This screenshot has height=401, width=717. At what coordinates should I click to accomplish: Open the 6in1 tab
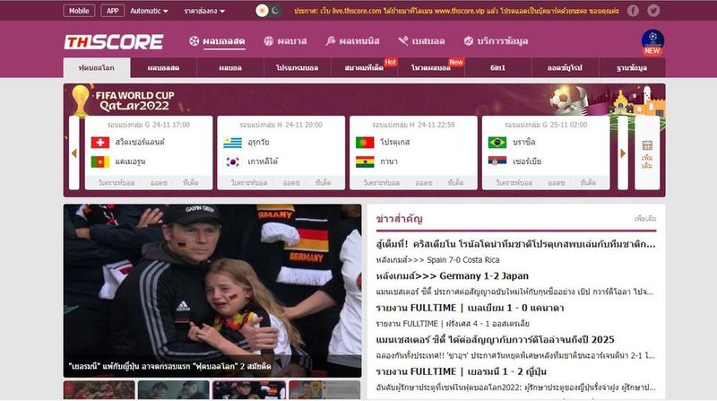(x=498, y=68)
